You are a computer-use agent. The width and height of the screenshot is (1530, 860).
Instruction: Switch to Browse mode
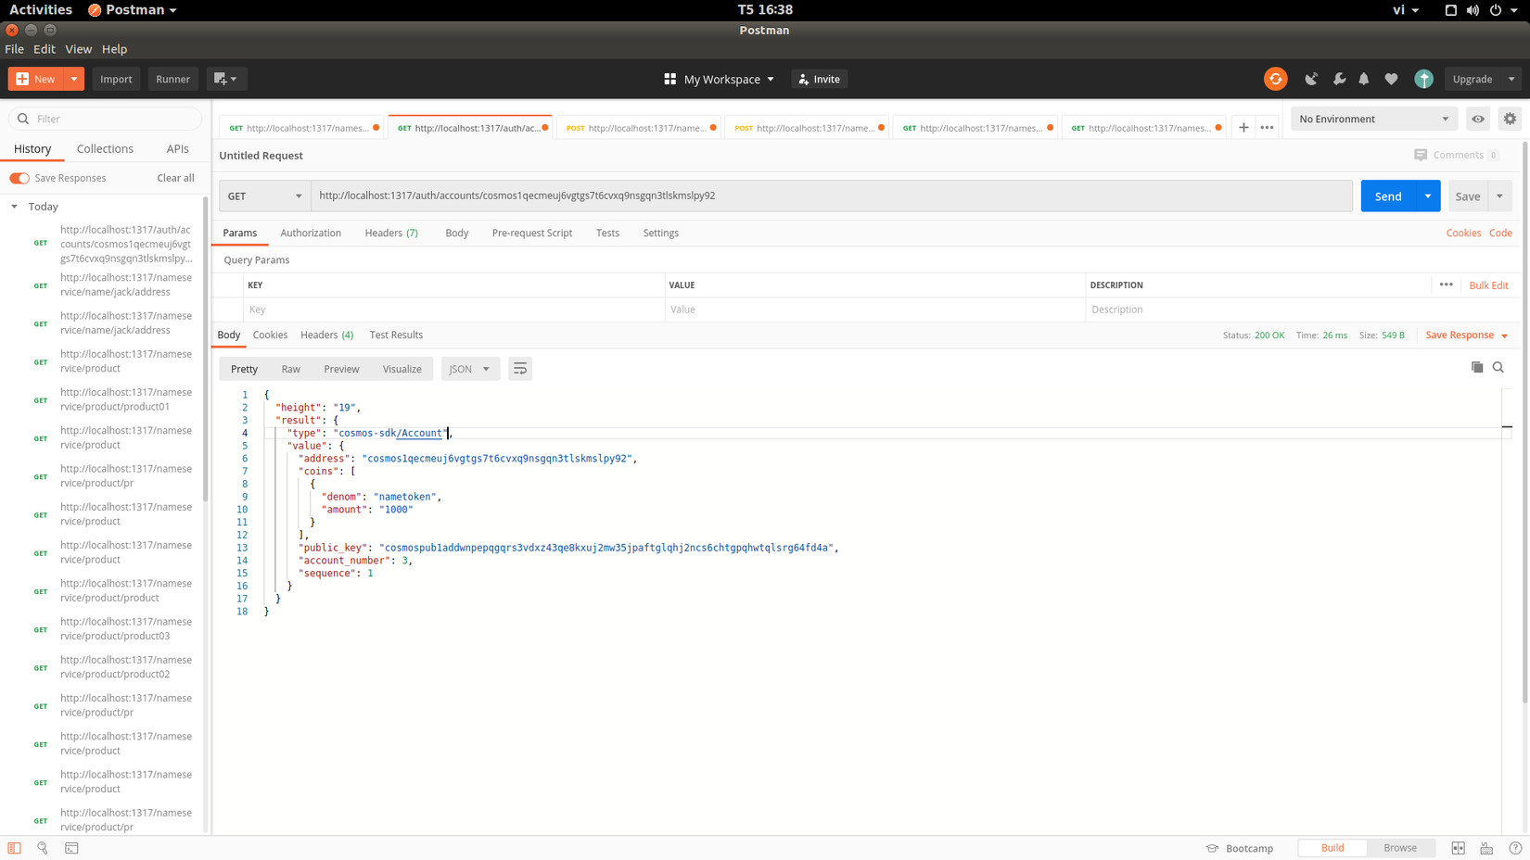tap(1400, 848)
